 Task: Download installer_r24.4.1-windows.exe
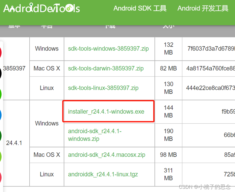click(106, 111)
